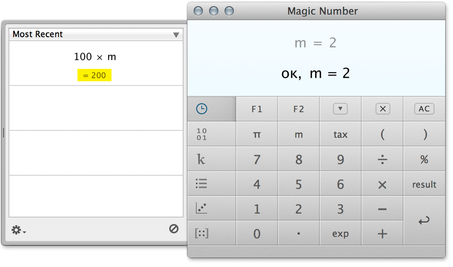
Task: Close the Magic Number window
Action: click(x=198, y=11)
